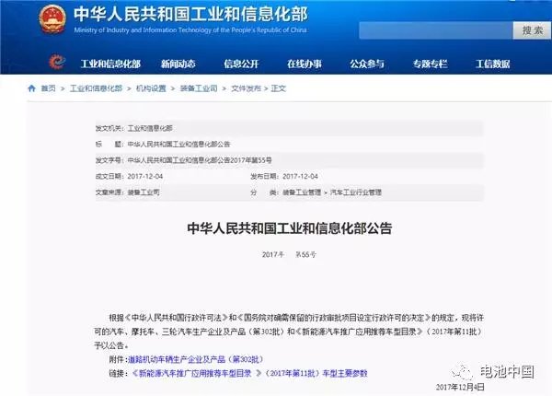Select 信息公开 in the navigation bar
The image size is (552, 396).
pyautogui.click(x=242, y=64)
